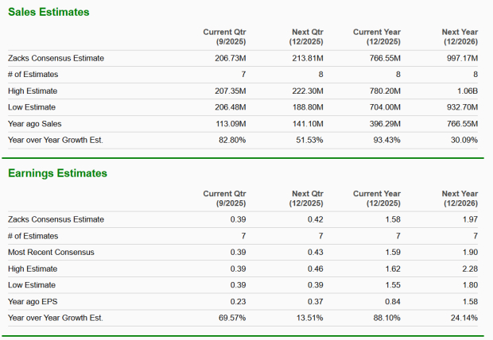Select sales low estimate 932.70M
The image size is (493, 340).
click(462, 107)
